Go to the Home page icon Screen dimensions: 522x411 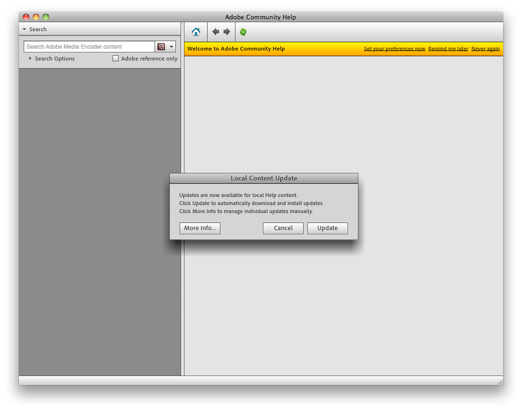click(196, 32)
